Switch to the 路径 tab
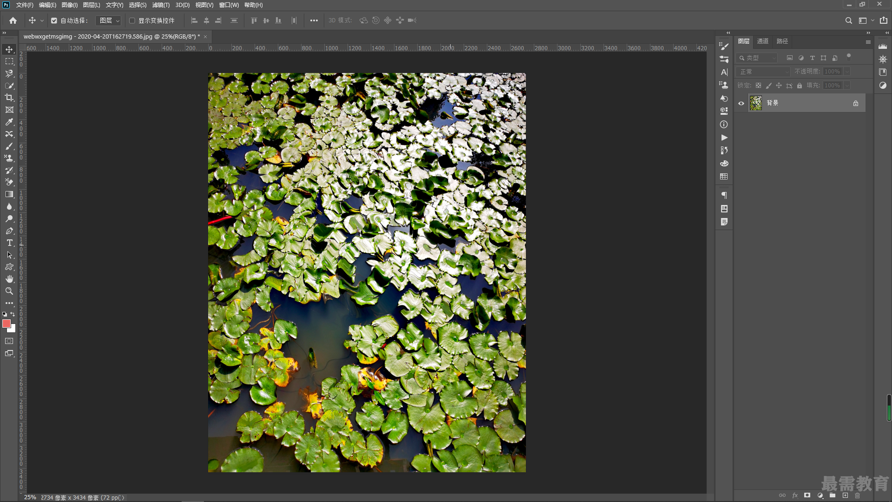892x502 pixels. coord(782,41)
